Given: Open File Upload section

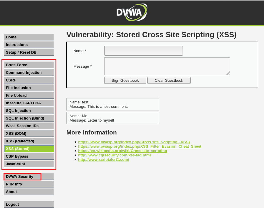Looking at the screenshot, I should (x=29, y=96).
